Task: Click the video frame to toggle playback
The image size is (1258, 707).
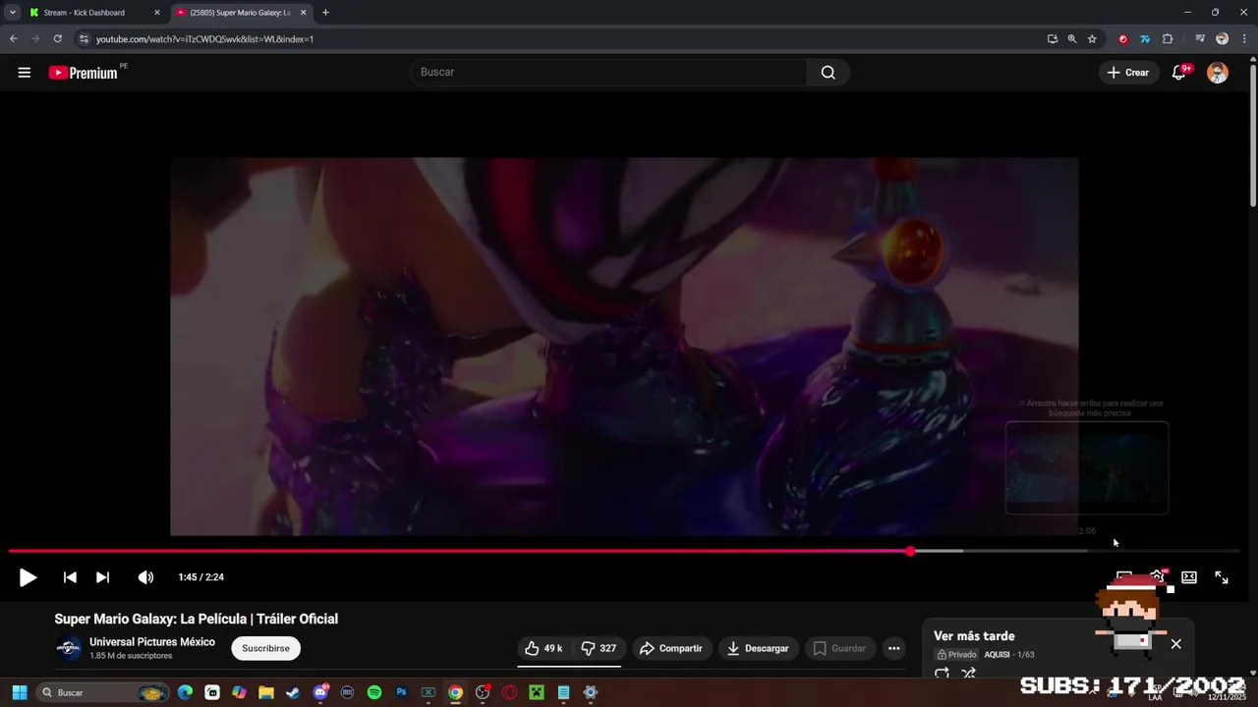Action: pos(624,347)
